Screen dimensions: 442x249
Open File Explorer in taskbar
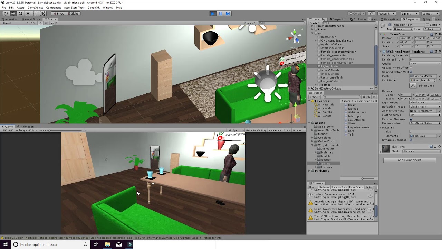tap(107, 245)
